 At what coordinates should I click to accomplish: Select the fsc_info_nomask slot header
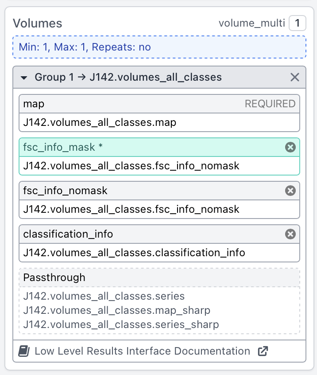point(133,191)
